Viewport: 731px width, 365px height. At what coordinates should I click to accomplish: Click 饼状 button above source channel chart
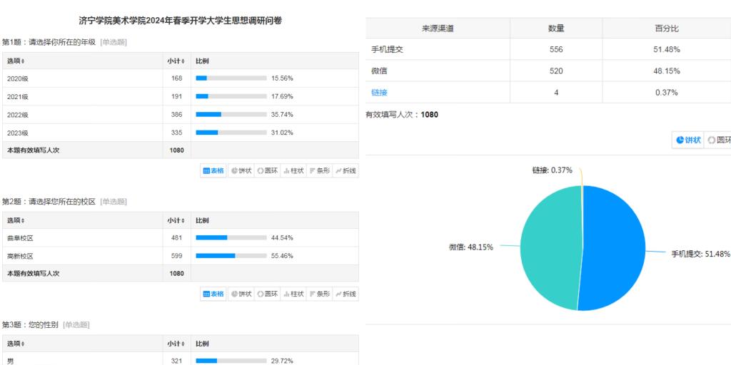click(x=689, y=140)
